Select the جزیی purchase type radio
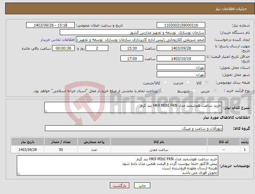255x194 pixels. (215, 90)
